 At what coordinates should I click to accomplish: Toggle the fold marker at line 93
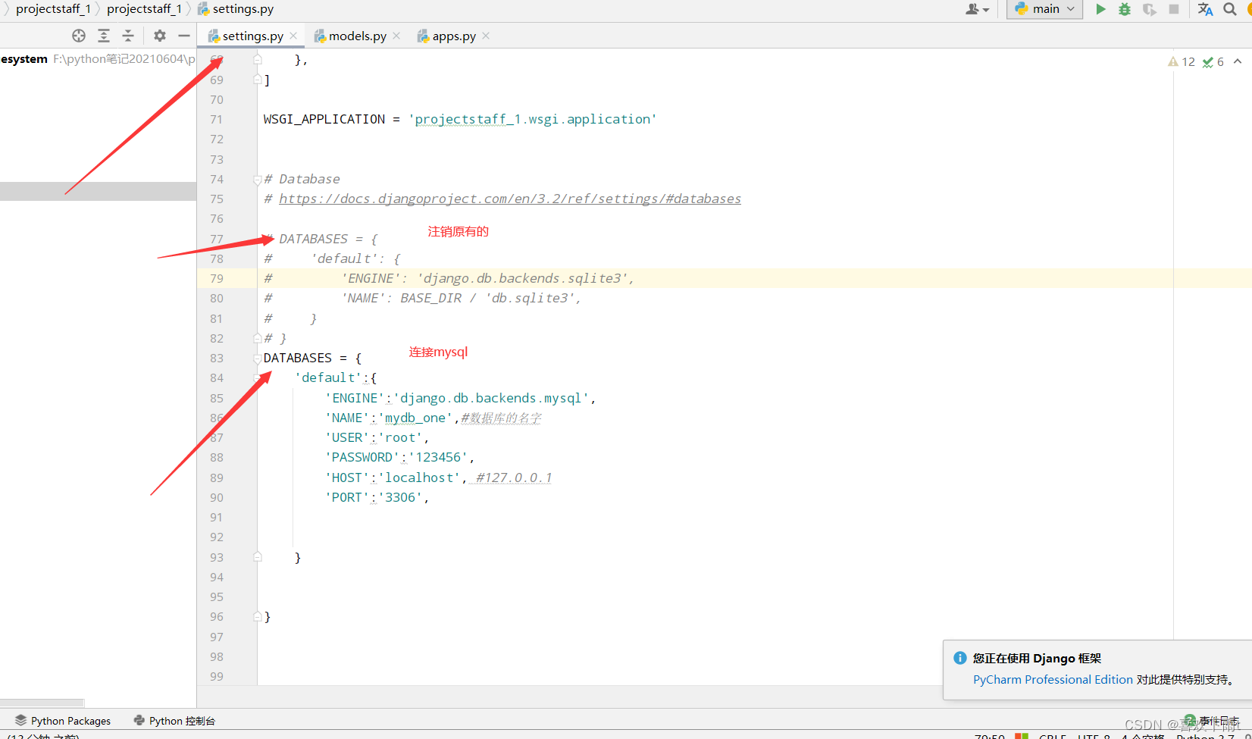click(258, 557)
